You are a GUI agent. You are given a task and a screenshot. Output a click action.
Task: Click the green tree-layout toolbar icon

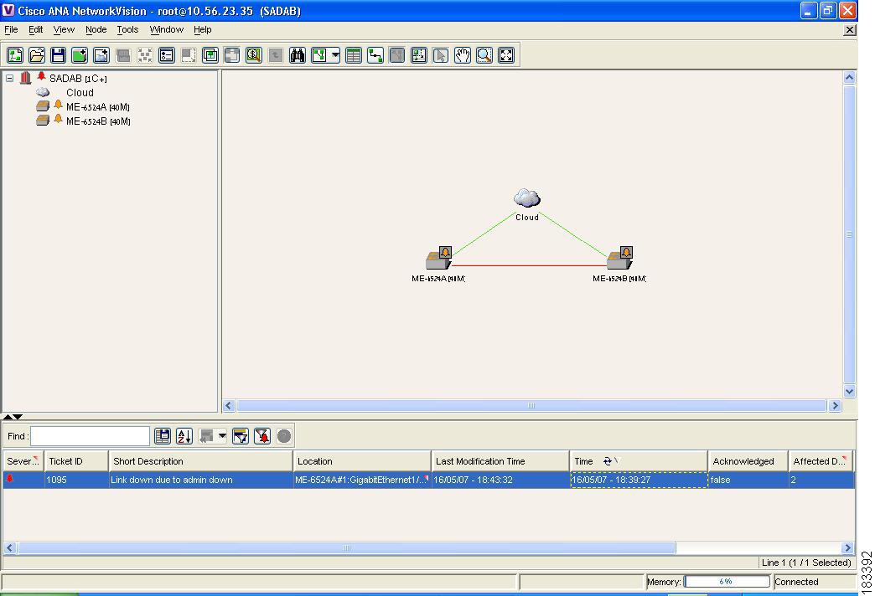(319, 55)
